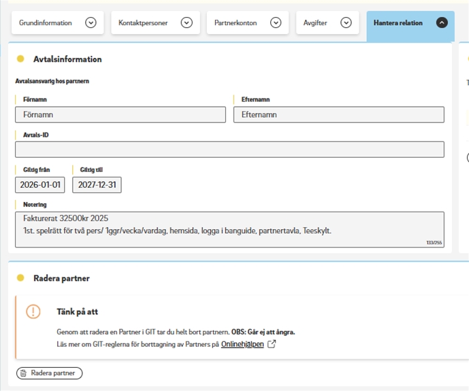469x391 pixels.
Task: Collapse Hantera relation with the up-arrow icon
Action: coord(442,23)
